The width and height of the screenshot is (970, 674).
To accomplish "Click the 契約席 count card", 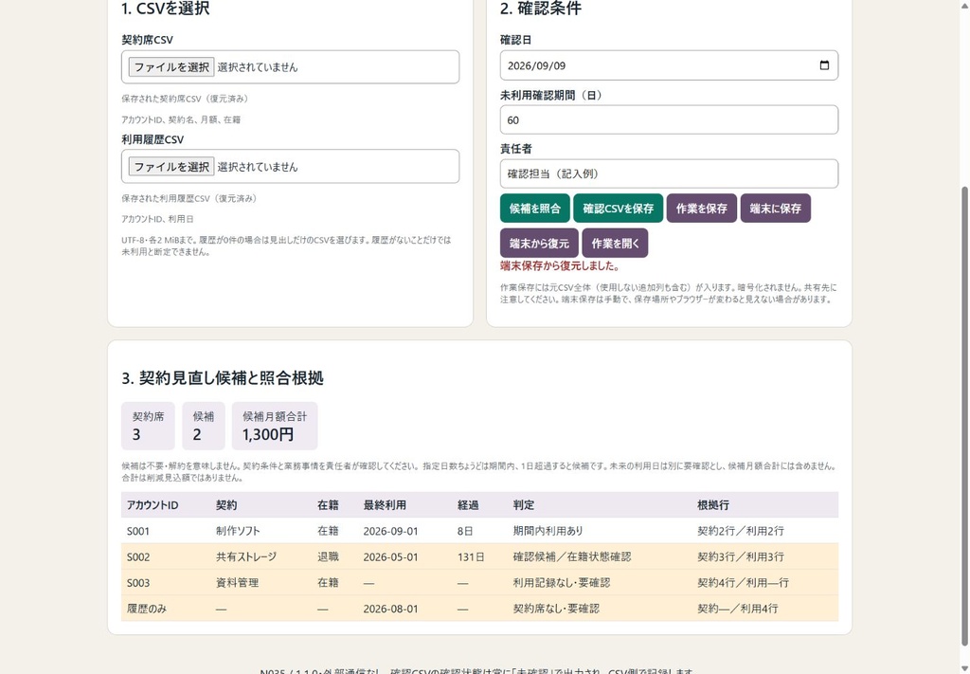I will pos(148,426).
